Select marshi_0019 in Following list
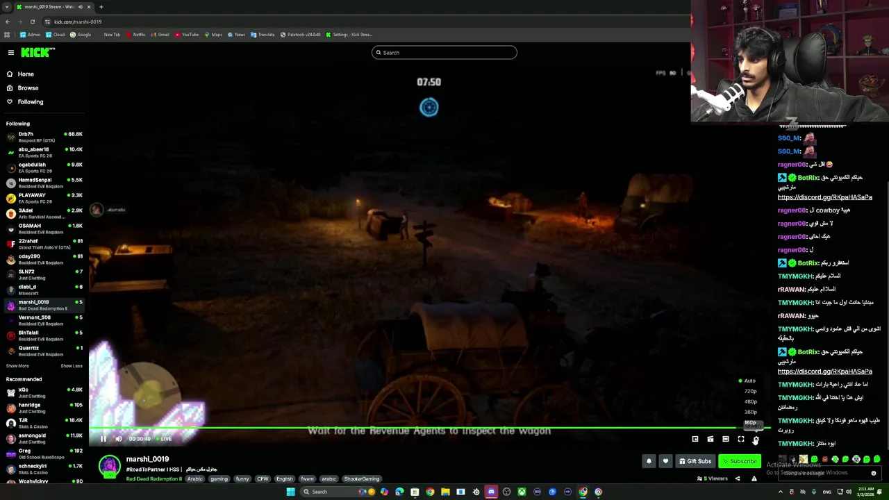 click(x=44, y=305)
